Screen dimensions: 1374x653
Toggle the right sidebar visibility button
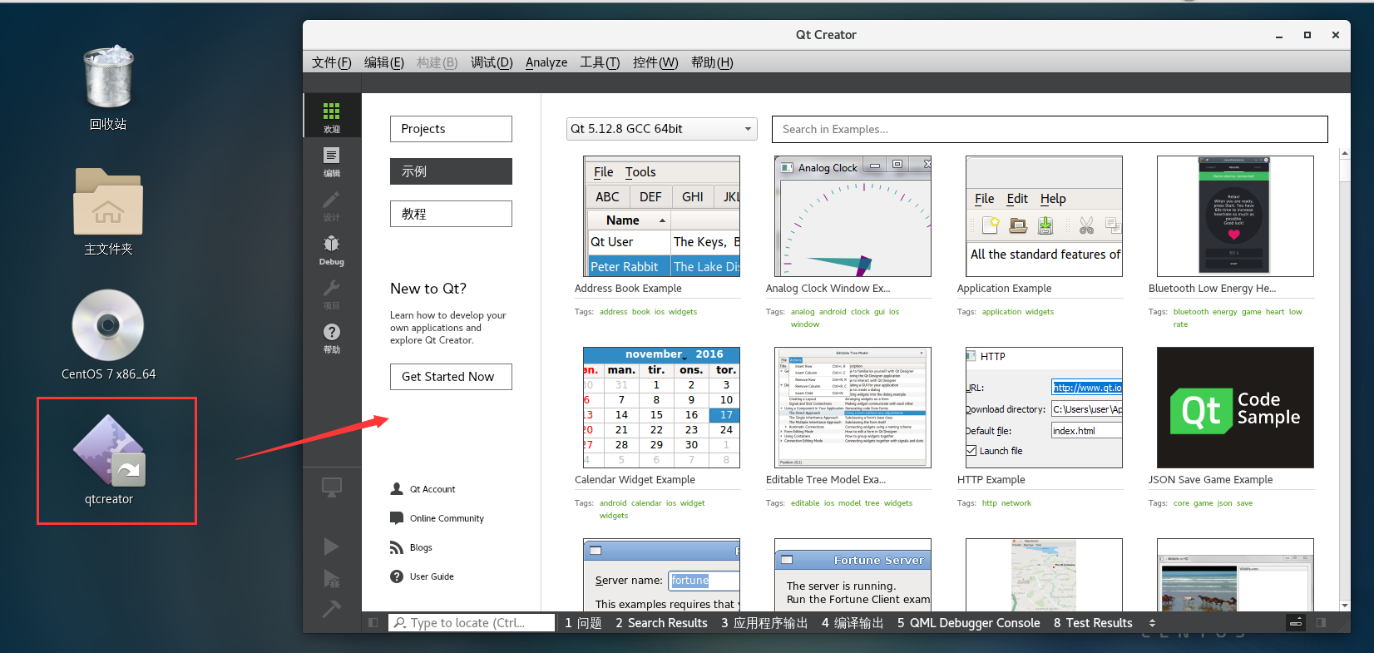click(1321, 622)
